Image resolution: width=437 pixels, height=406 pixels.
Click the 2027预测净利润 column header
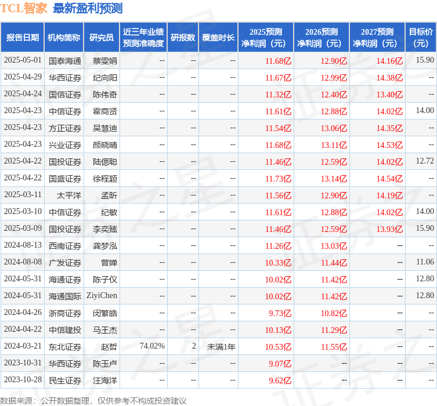click(x=377, y=37)
